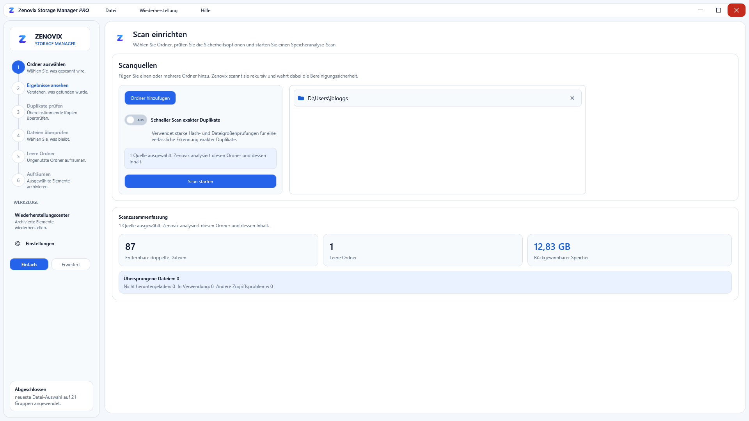Select step 6 circle Aufräumen
The width and height of the screenshot is (749, 421).
pos(18,180)
